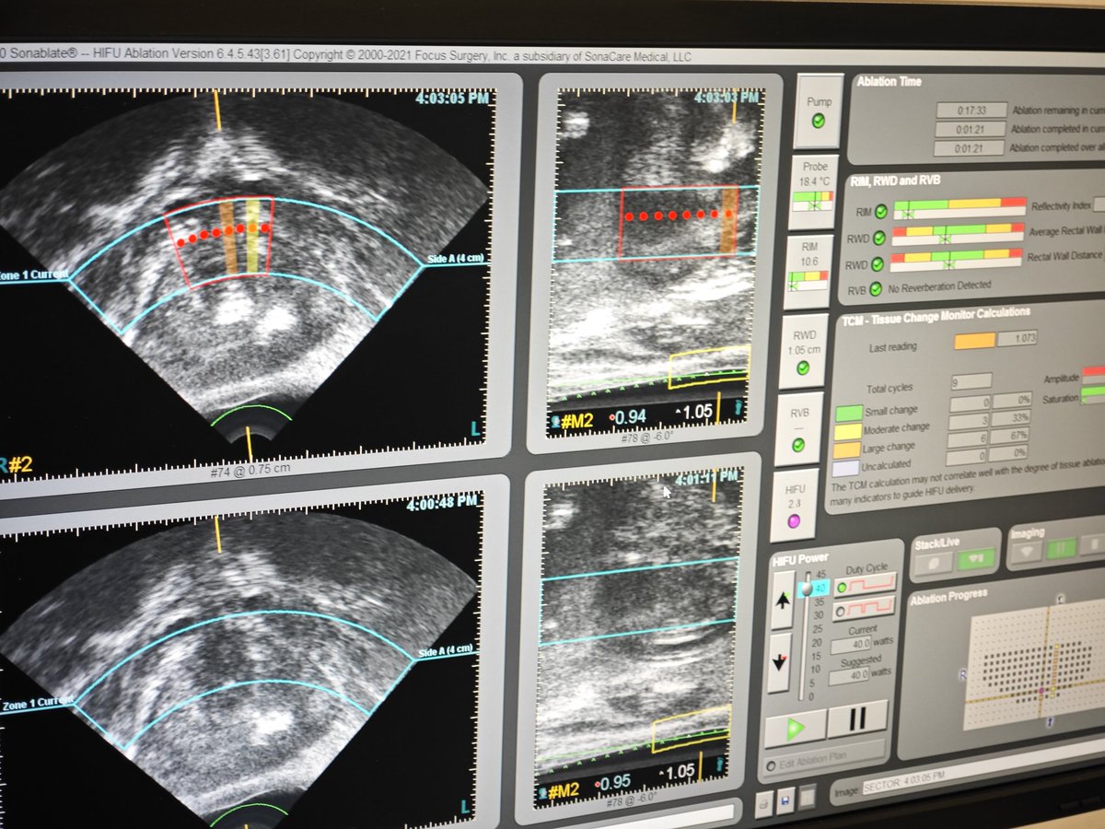Viewport: 1105px width, 829px height.
Task: Click the green Small change swatch
Action: (x=848, y=413)
